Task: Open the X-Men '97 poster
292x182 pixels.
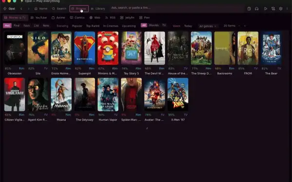Action: [x=178, y=95]
